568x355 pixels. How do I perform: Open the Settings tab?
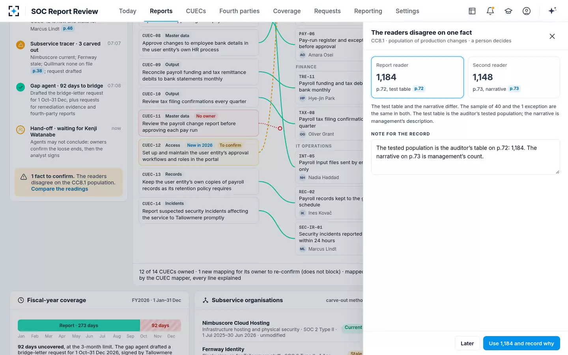tap(407, 11)
